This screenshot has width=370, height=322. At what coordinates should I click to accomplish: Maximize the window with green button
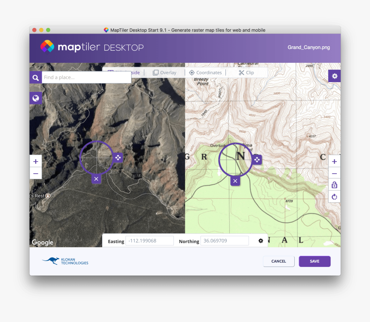click(48, 30)
